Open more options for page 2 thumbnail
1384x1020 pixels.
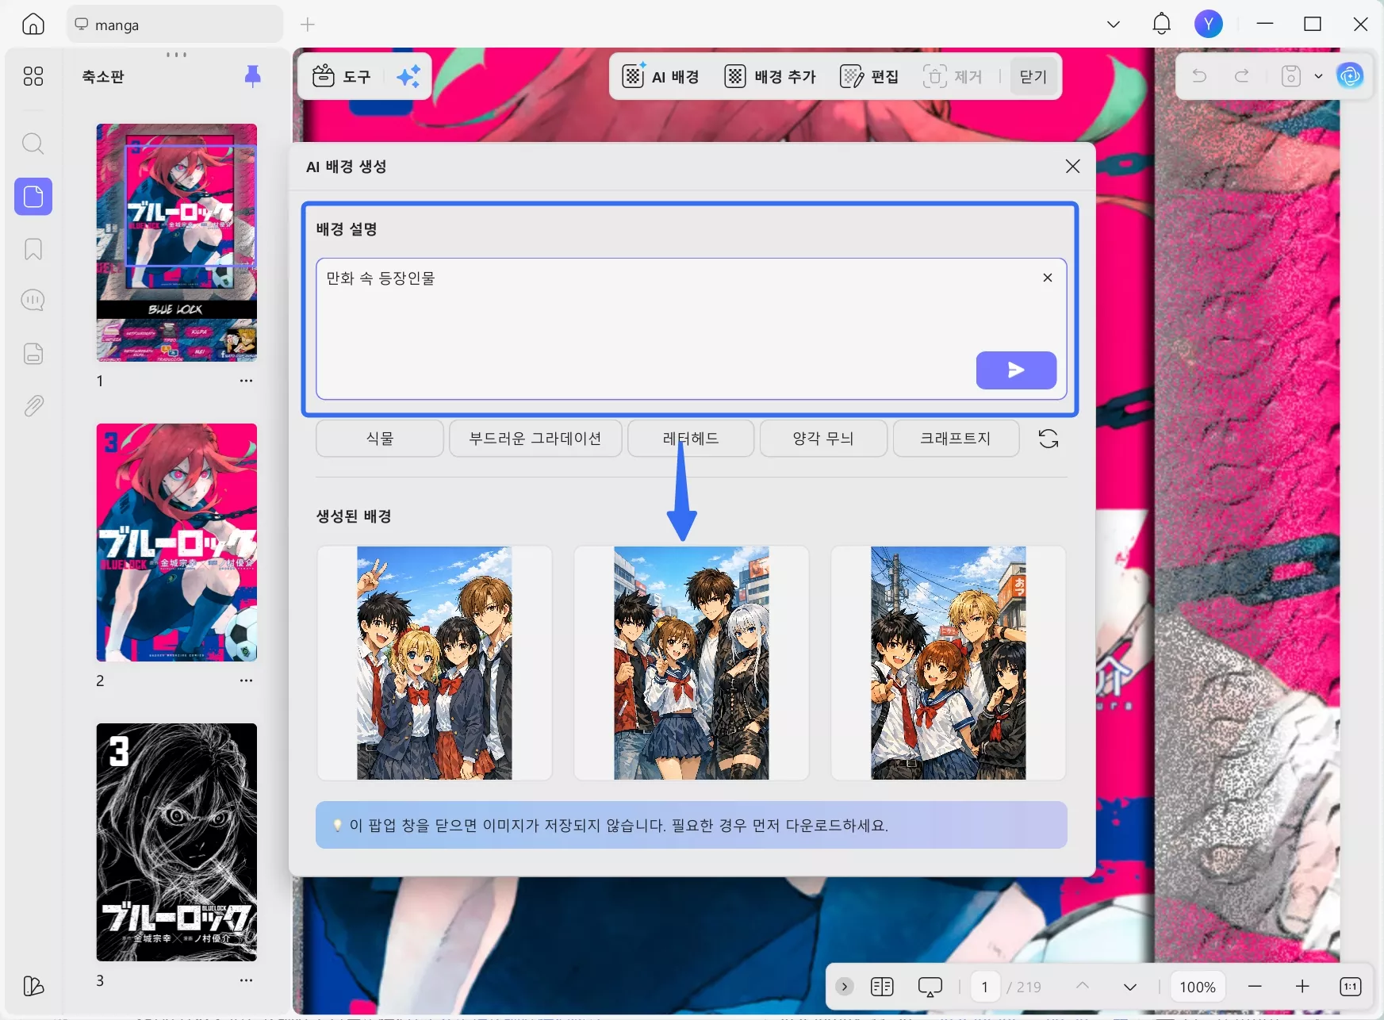pos(246,681)
